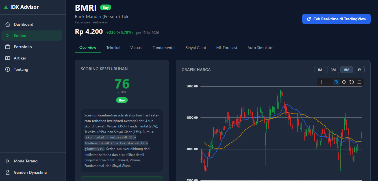This screenshot has height=181, width=378.
Task: Click the Dashboard home icon
Action: 8,24
